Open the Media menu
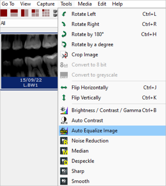Screen dimensions: 166x186 pyautogui.click(x=85, y=4)
